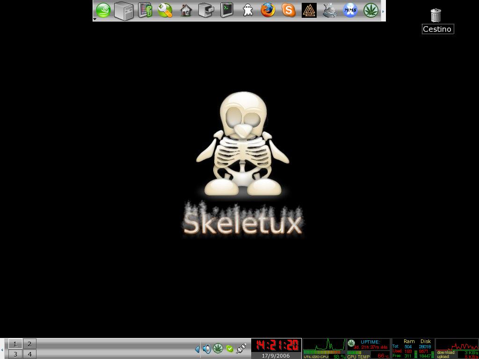Click the Tot: memory row label

click(x=396, y=346)
